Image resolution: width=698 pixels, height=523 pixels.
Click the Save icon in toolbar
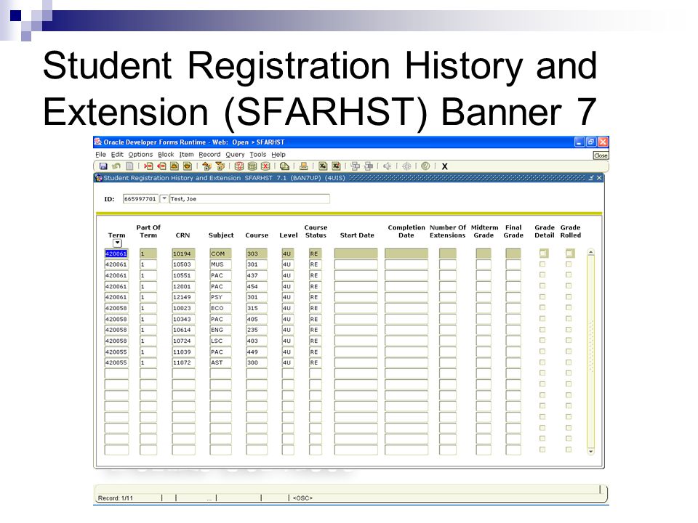(103, 166)
